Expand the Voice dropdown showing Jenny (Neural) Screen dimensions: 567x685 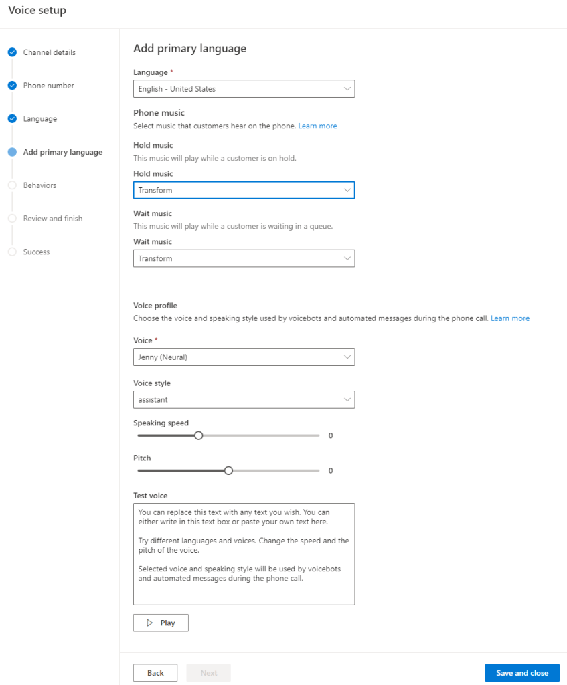coord(244,357)
